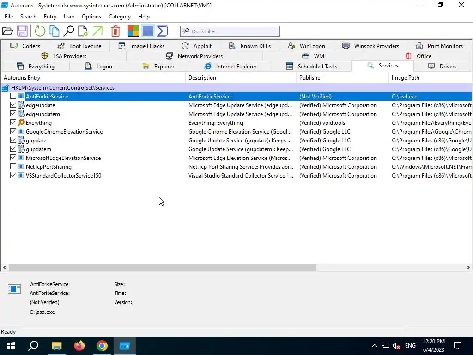Sort by the Image Path column header
473x355 pixels.
pos(431,78)
